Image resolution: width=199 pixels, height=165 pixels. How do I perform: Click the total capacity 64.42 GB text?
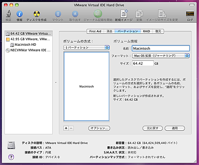(152, 143)
